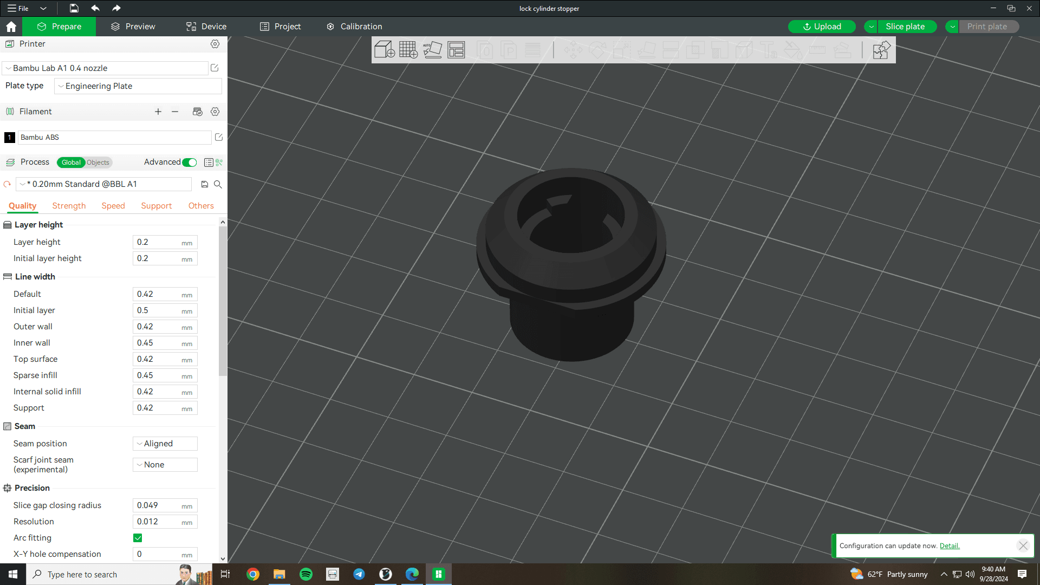Switch to the Project tab
The width and height of the screenshot is (1040, 585).
[x=281, y=27]
